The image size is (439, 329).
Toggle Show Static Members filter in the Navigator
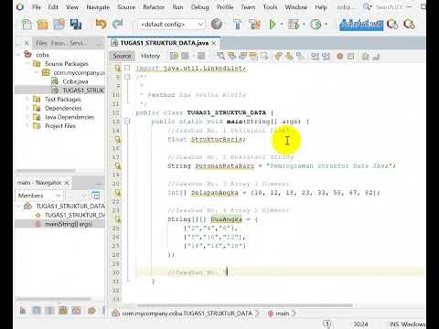tap(49, 311)
